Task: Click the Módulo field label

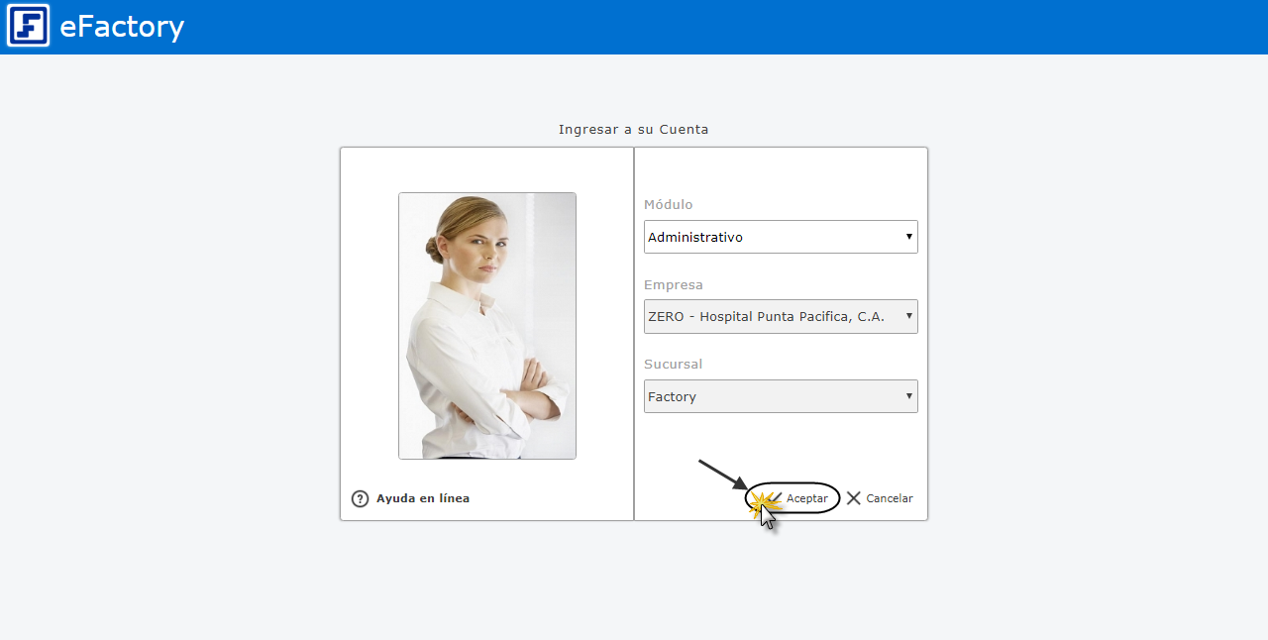Action: pyautogui.click(x=669, y=205)
